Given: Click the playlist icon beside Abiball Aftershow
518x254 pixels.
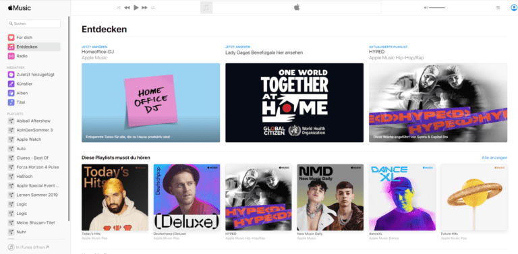Looking at the screenshot, I should 11,121.
